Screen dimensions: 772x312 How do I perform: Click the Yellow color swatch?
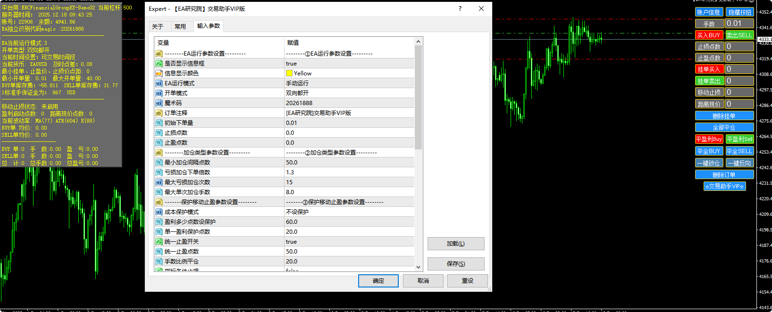tap(289, 74)
